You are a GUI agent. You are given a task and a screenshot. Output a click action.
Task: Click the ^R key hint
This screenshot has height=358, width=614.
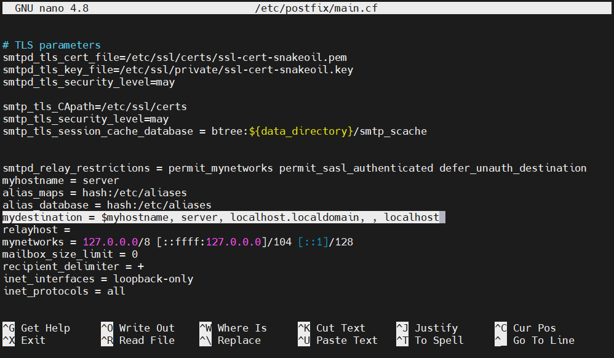[107, 340]
